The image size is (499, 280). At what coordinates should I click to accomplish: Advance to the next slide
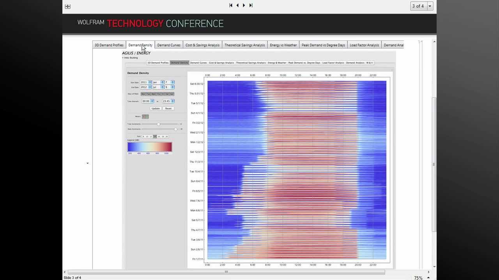(x=244, y=5)
